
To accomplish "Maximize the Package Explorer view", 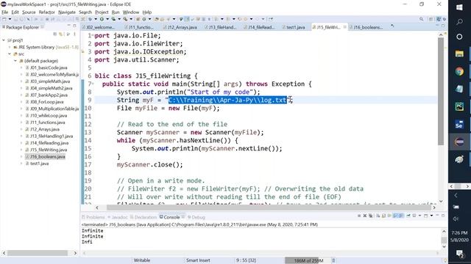I will 74,26.
